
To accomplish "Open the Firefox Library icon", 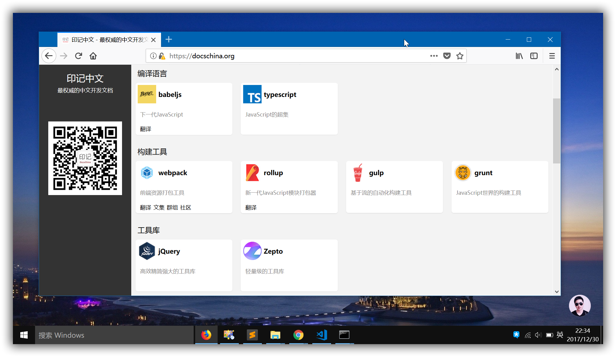I will (x=519, y=56).
